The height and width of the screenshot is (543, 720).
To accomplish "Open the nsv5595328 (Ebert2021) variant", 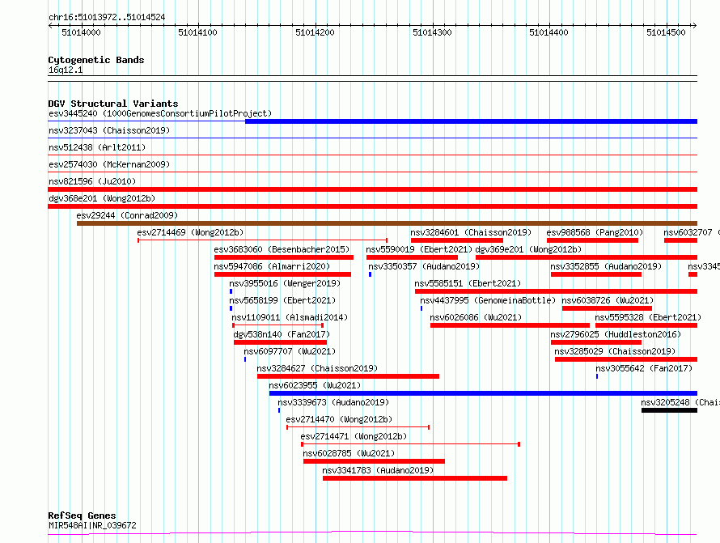I will point(648,317).
